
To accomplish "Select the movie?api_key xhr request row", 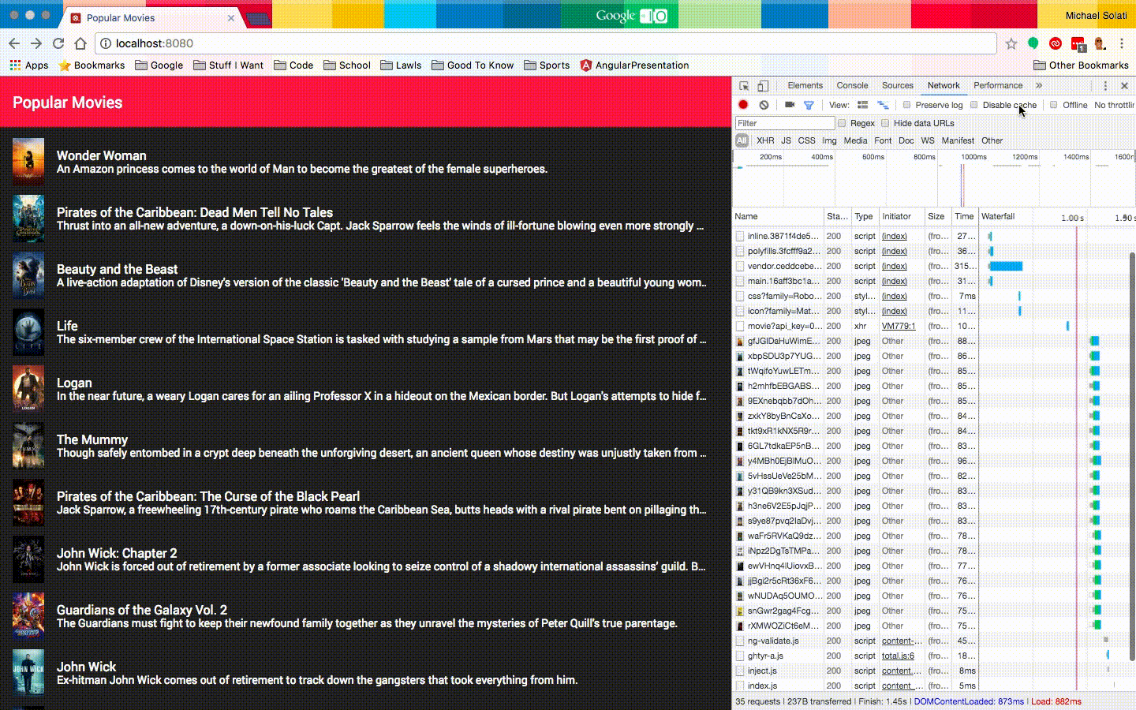I will click(933, 326).
